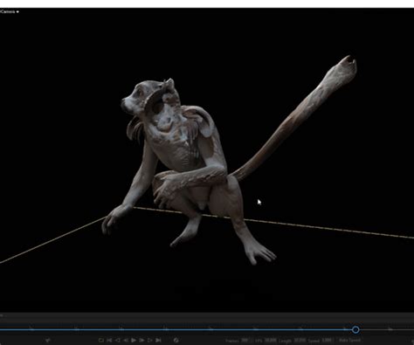The height and width of the screenshot is (345, 414).
Task: Jump to the last frame
Action: 158,340
